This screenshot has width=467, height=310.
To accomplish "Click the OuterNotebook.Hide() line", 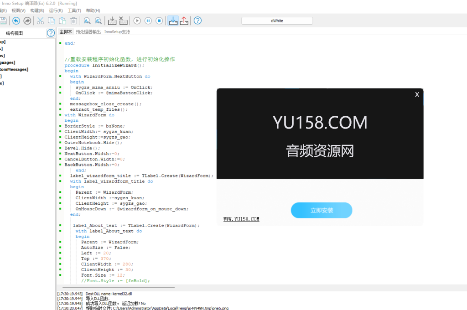I will [93, 143].
